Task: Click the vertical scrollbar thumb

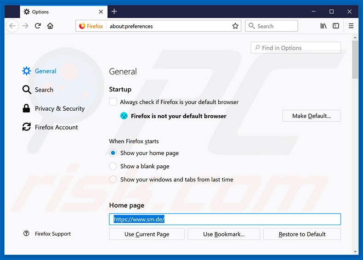Action: [x=355, y=60]
